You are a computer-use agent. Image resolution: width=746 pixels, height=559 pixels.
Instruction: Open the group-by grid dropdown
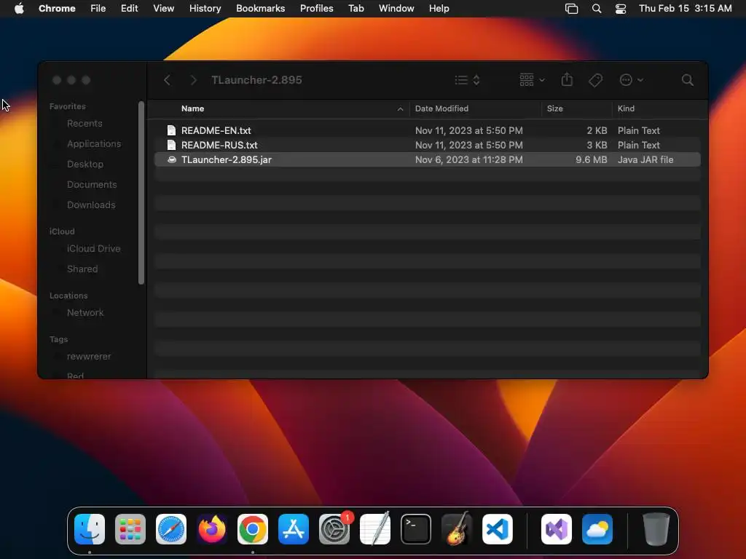coord(532,80)
